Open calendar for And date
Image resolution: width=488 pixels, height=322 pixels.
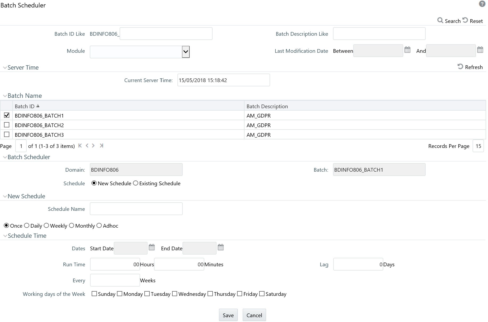pyautogui.click(x=480, y=50)
